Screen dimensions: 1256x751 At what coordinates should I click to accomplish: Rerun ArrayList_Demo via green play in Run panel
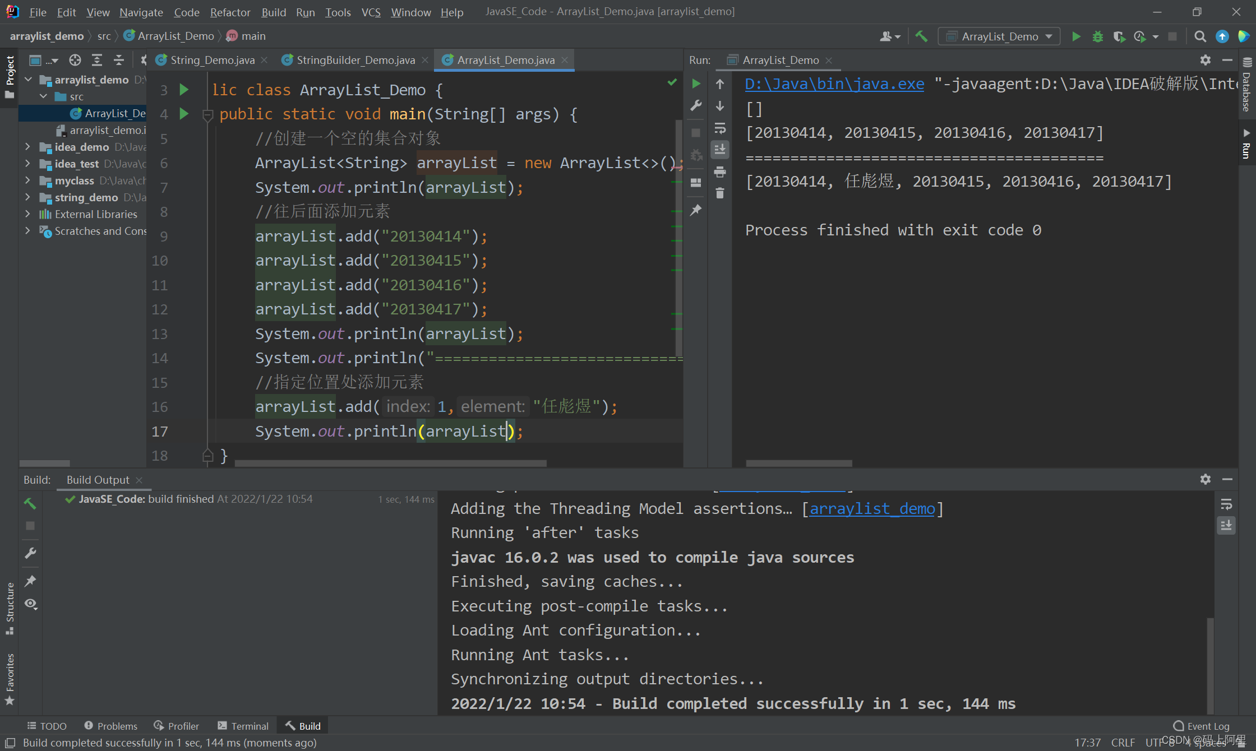pyautogui.click(x=695, y=83)
